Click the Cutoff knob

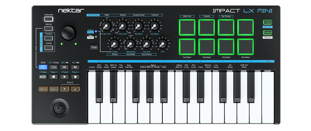click(115, 44)
